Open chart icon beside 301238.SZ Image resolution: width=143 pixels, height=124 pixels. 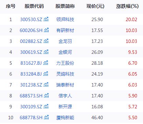click(46, 84)
